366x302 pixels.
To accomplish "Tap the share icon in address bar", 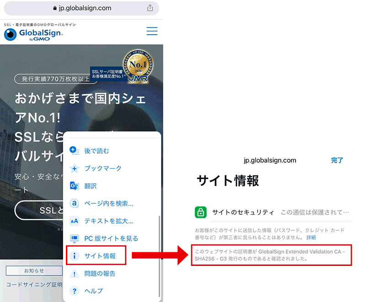I will 150,8.
